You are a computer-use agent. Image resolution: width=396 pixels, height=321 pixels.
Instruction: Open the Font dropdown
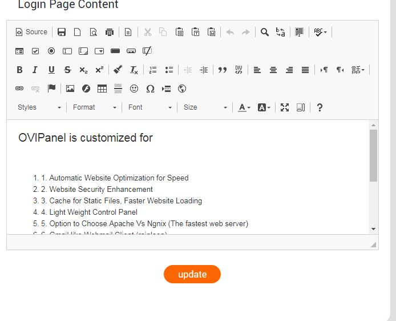click(149, 107)
